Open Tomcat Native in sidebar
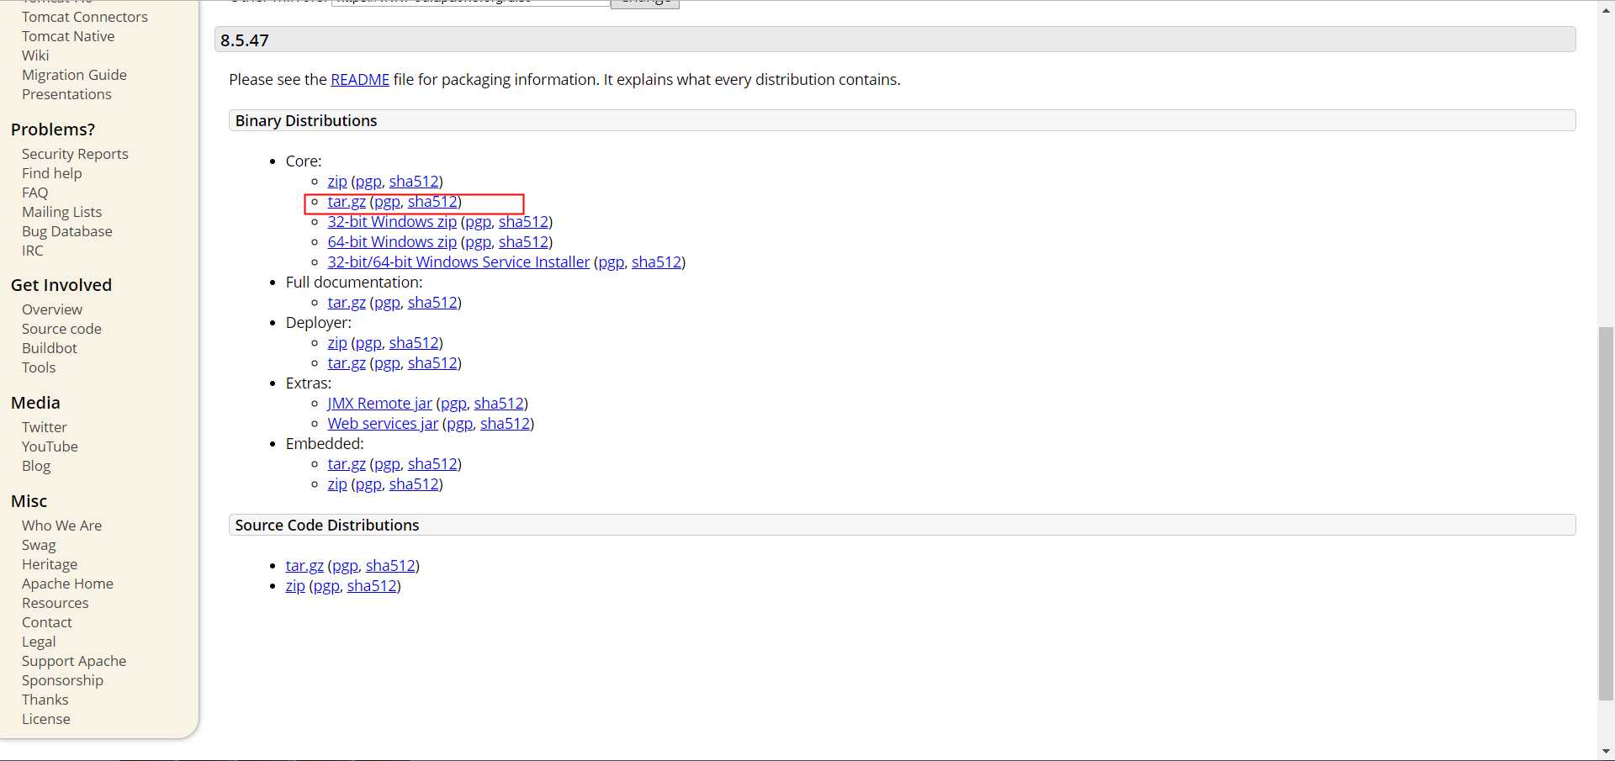Screen dimensions: 1615x761 68,36
